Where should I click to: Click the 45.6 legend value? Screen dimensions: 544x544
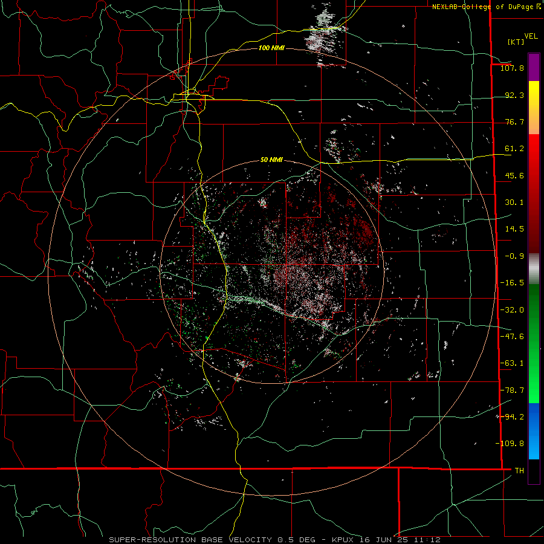[x=514, y=175]
